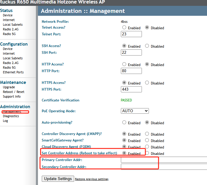Open Configuration Radio 5G page
This screenshot has width=207, height=185.
[9, 68]
